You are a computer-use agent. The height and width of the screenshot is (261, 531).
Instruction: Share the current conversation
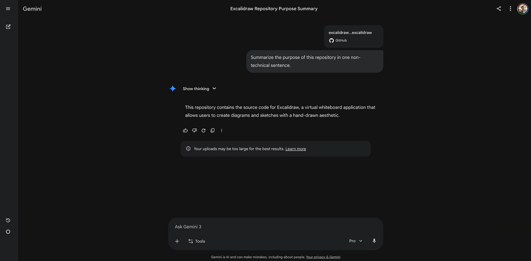(499, 8)
